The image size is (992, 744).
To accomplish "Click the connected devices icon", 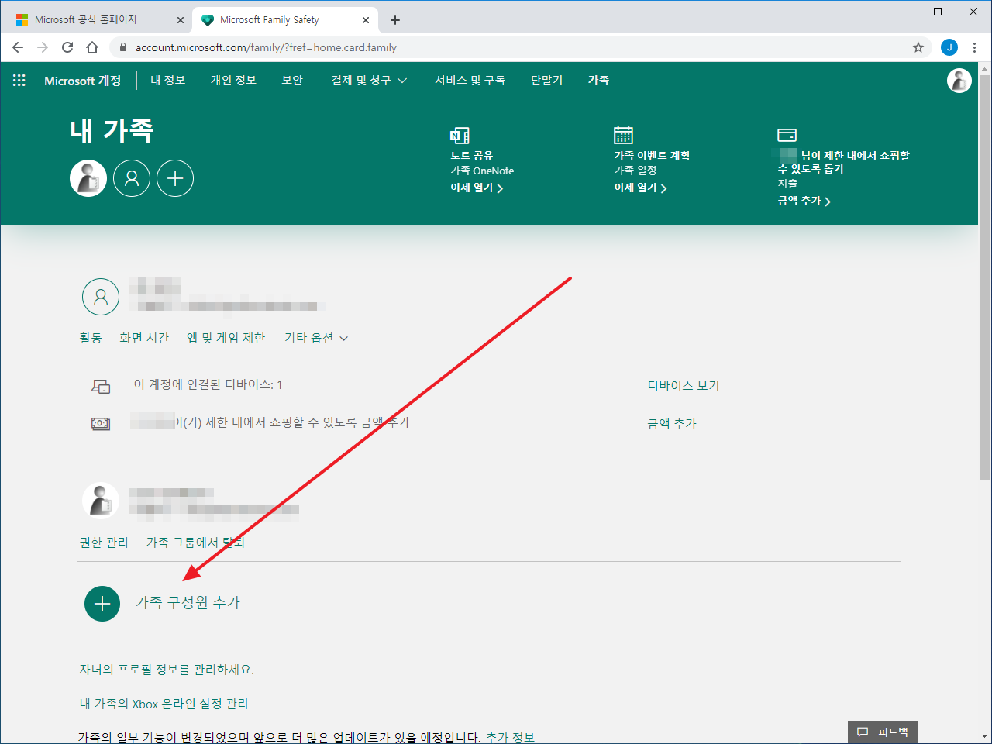I will point(101,386).
